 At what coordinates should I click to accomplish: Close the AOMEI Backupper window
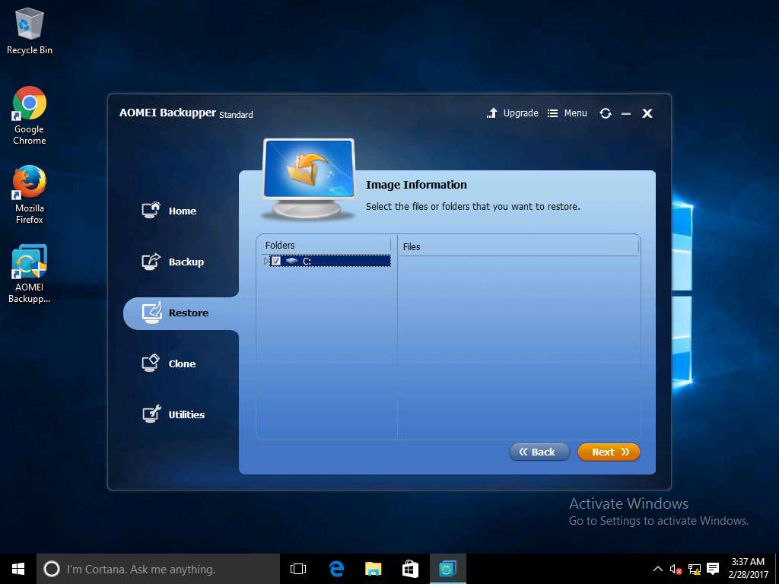[647, 114]
